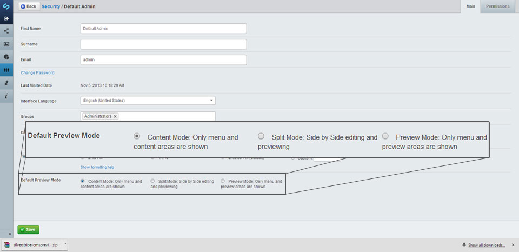Click the Change Password link
The height and width of the screenshot is (252, 519).
click(37, 73)
